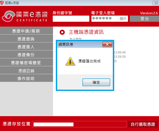The image size is (159, 131).
Task: Click the 憑證存放位置 path field
Action: (79, 124)
